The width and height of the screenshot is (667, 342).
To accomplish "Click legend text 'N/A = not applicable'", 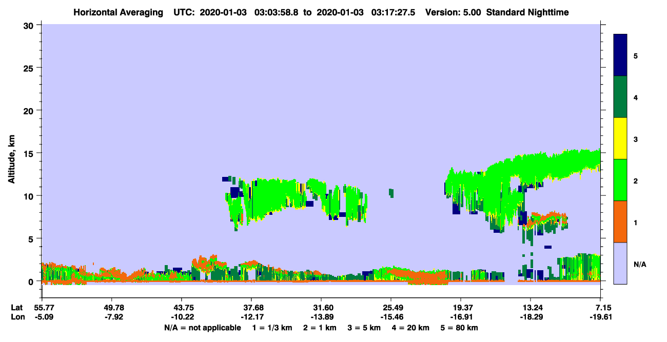I will 203,328.
